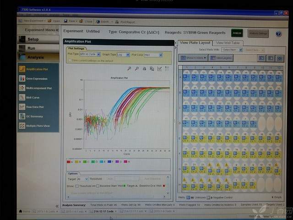Expand the Save dropdown arrow

[x=76, y=21]
